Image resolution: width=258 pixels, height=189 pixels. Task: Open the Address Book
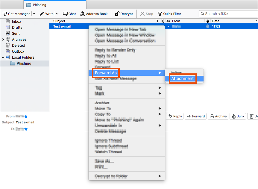pyautogui.click(x=94, y=14)
